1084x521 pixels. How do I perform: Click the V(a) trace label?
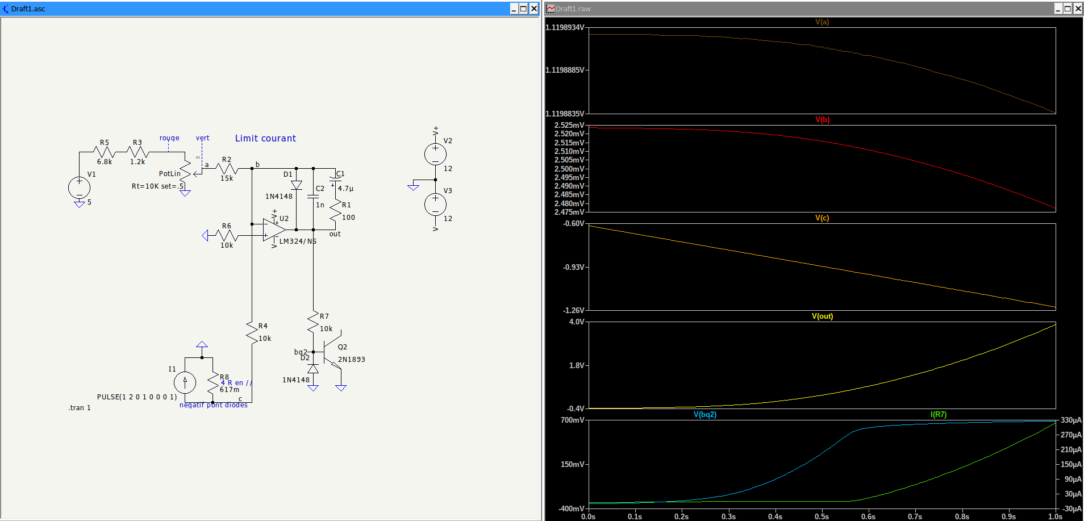[822, 22]
